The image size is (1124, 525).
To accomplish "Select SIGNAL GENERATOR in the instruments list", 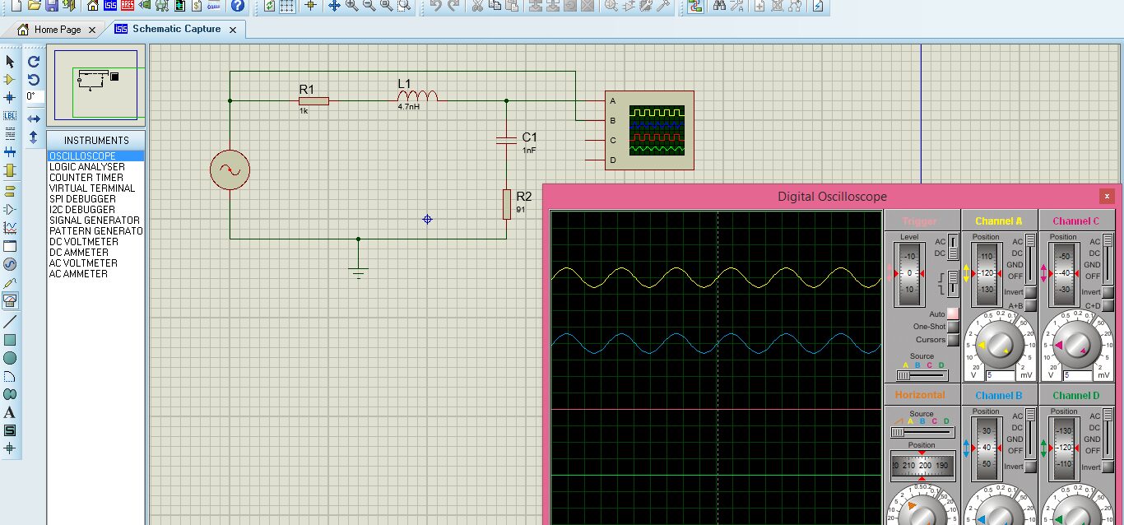I will 95,221.
